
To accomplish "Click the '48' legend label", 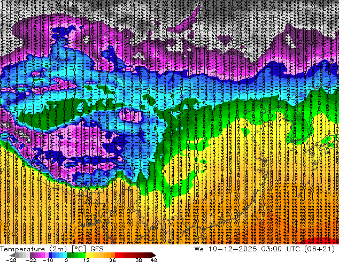I will point(154,260).
